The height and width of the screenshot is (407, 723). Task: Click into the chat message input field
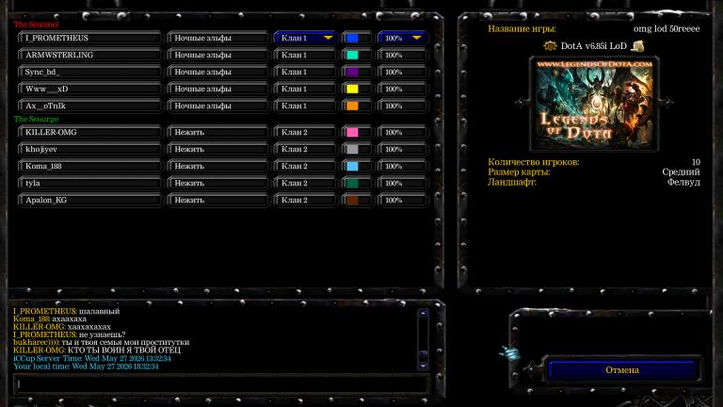click(x=221, y=383)
